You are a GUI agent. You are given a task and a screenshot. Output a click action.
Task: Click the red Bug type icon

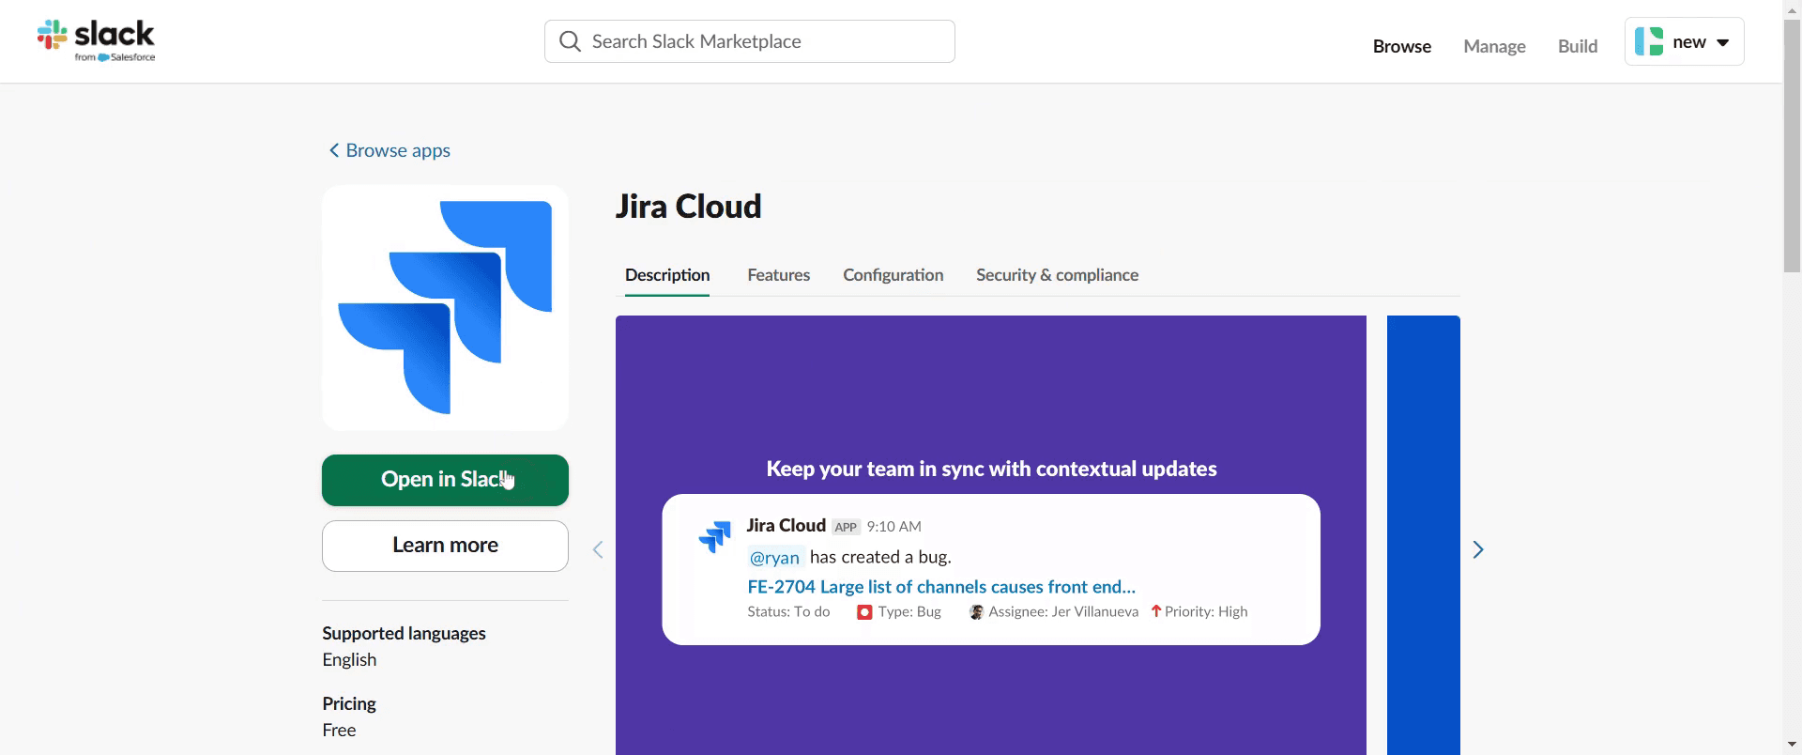tap(864, 612)
